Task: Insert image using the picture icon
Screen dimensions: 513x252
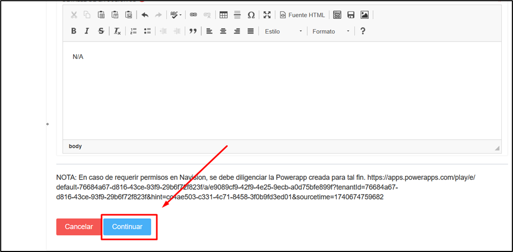Action: [x=365, y=15]
